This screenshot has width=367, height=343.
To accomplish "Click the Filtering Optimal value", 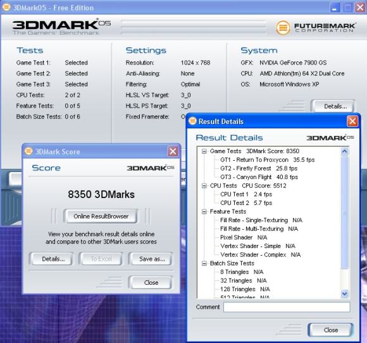I will pyautogui.click(x=190, y=84).
